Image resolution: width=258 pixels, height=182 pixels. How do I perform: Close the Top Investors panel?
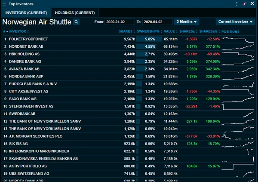252,3
